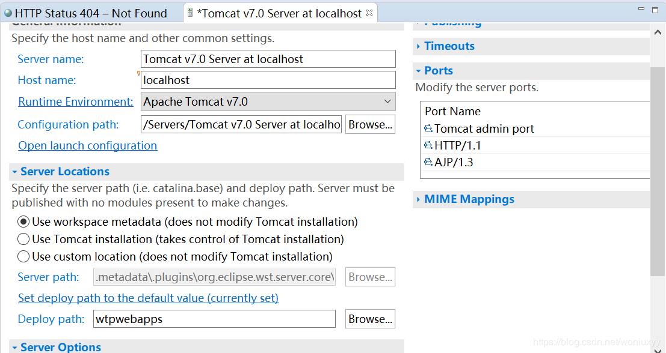
Task: Click the editor vertical scrollbar thumb
Action: pyautogui.click(x=658, y=171)
